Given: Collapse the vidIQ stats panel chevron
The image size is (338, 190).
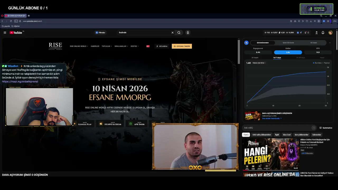Looking at the screenshot, I should [330, 43].
